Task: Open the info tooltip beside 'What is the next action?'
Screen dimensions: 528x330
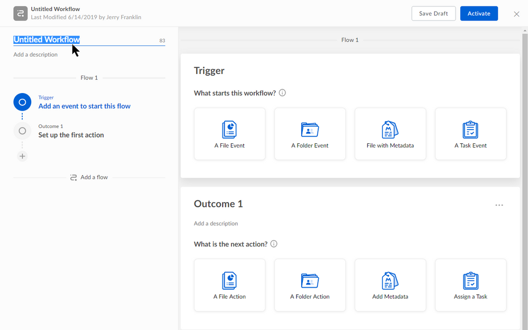Action: coord(274,244)
